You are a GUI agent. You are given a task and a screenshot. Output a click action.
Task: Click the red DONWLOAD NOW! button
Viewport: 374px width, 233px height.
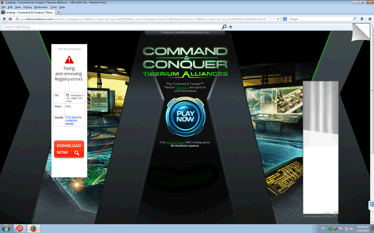click(69, 149)
